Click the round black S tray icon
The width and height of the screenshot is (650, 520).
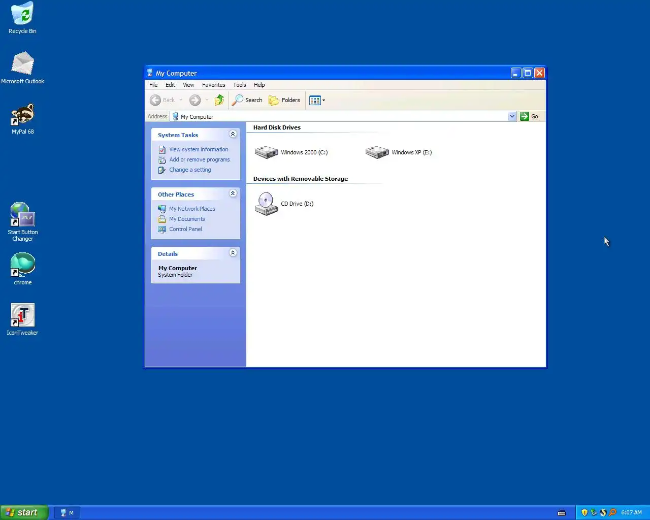click(603, 512)
